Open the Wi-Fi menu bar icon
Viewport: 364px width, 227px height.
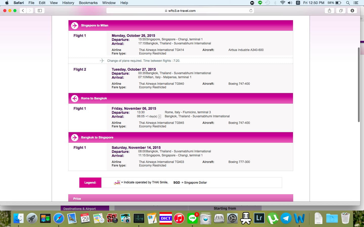[x=283, y=3]
